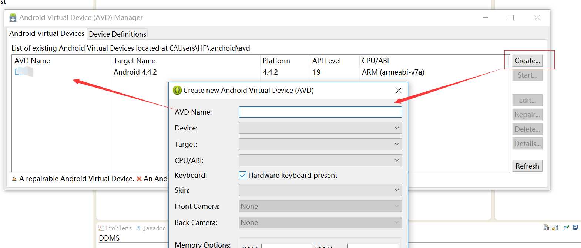Click the blue monitor Display Selected Console icon
The width and height of the screenshot is (581, 248).
(x=575, y=227)
